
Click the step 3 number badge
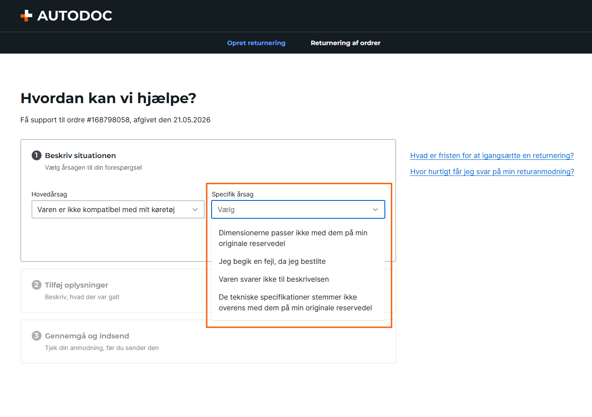point(36,336)
